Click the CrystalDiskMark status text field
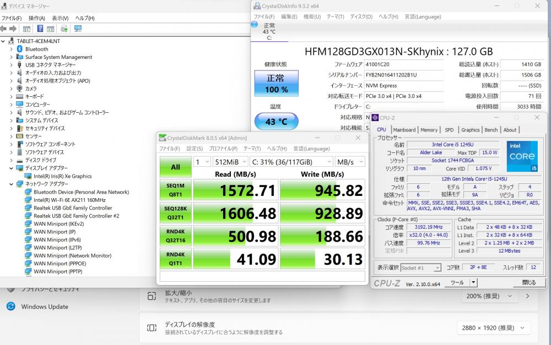The height and width of the screenshot is (345, 551). 262,276
